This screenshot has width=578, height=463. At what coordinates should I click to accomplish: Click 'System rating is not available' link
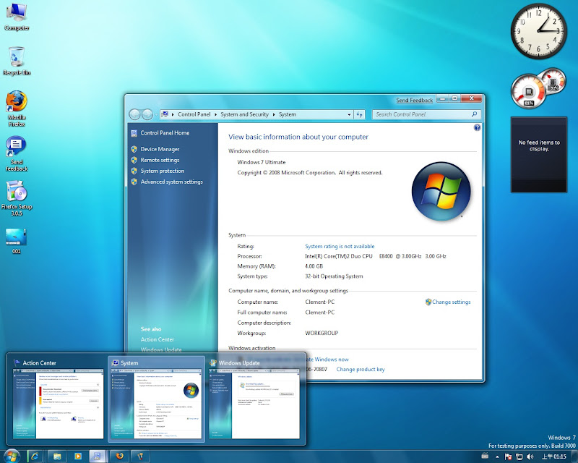tap(340, 247)
